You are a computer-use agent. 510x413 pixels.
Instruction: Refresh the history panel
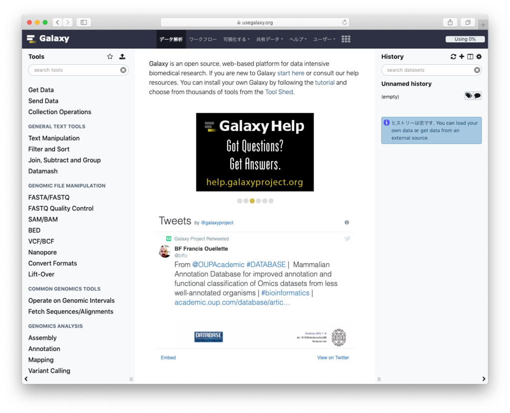coord(453,56)
